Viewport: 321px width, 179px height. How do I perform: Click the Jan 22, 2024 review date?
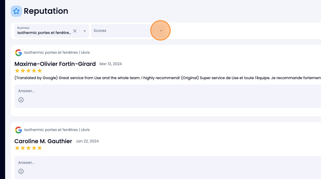pyautogui.click(x=87, y=141)
